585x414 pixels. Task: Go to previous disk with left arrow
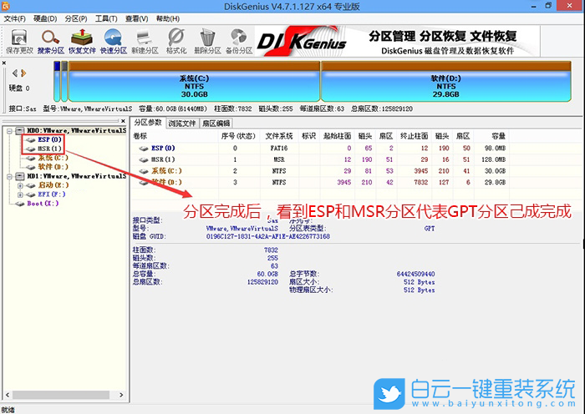[15, 73]
